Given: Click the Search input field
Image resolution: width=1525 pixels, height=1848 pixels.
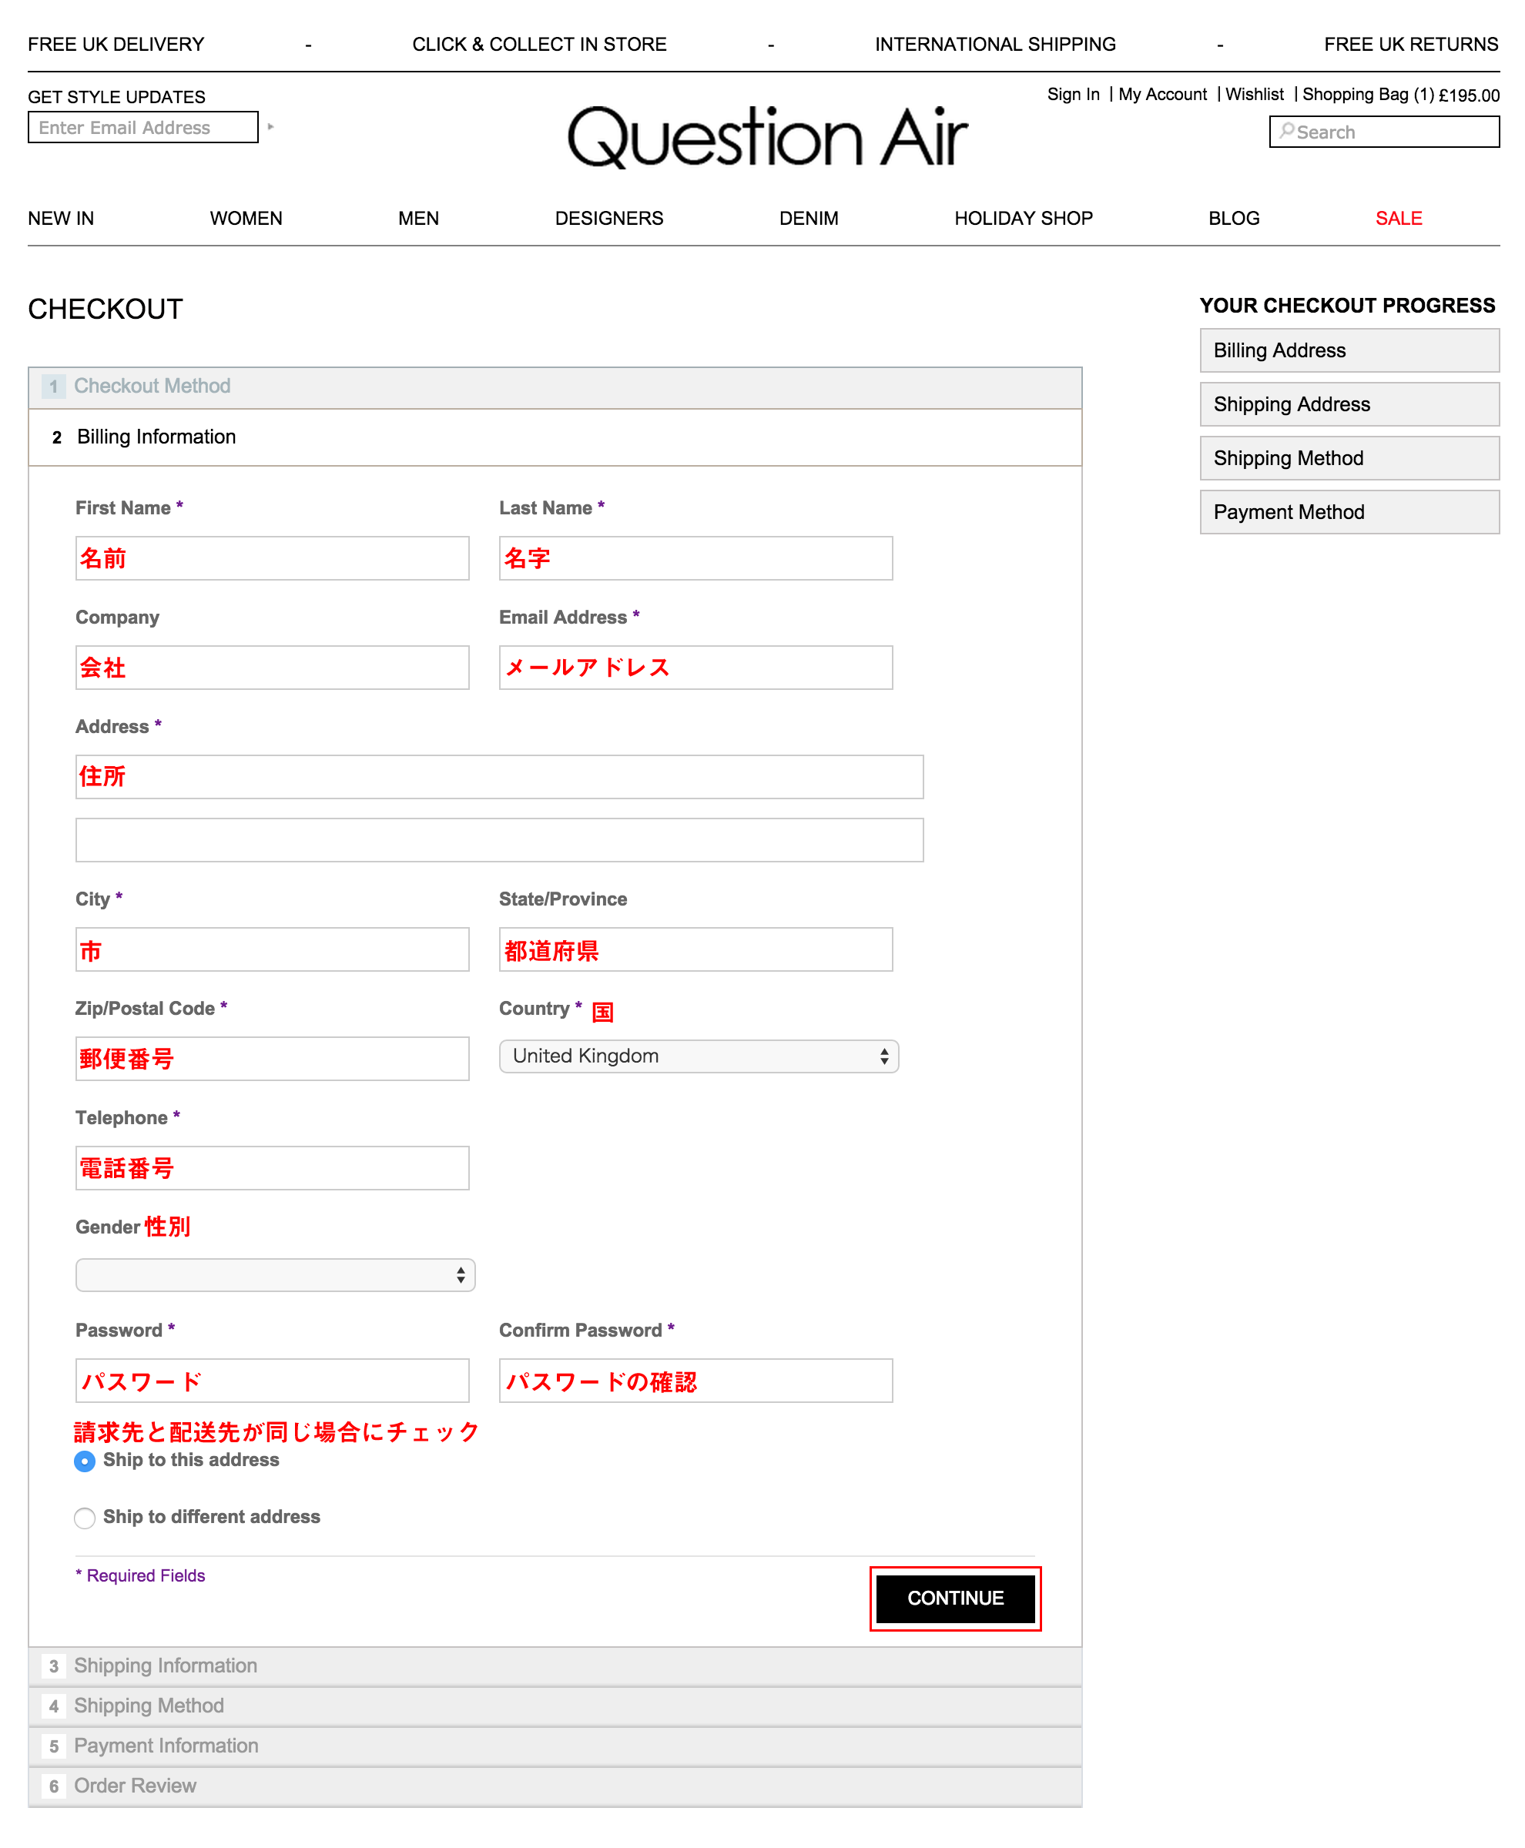Looking at the screenshot, I should 1383,132.
